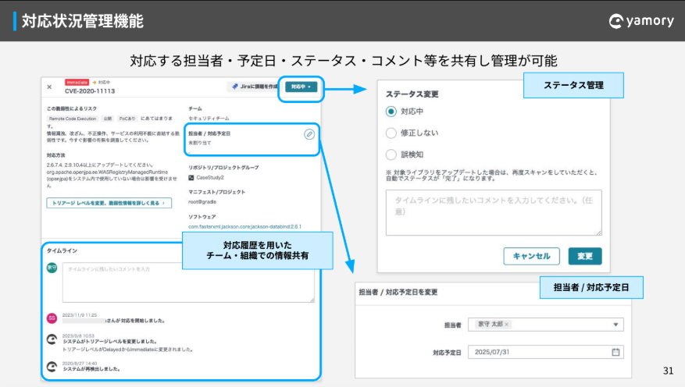Click the status change comment text area

[x=494, y=212]
